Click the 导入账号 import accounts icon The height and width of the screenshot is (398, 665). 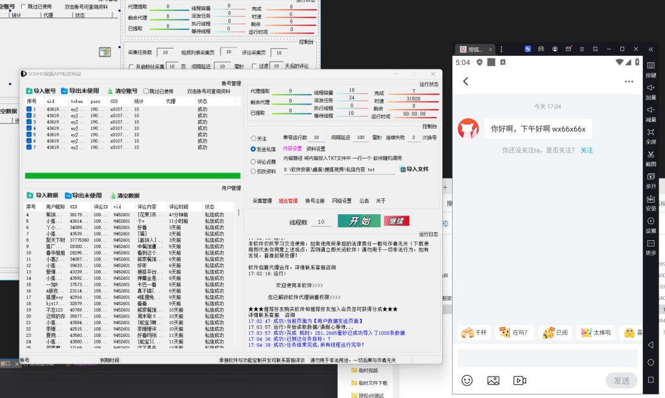click(x=30, y=92)
